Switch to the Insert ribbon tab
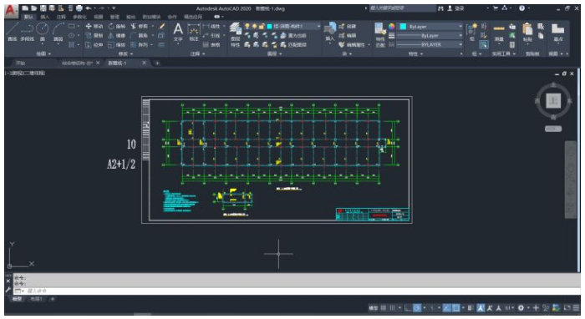This screenshot has height=319, width=585. click(x=45, y=18)
